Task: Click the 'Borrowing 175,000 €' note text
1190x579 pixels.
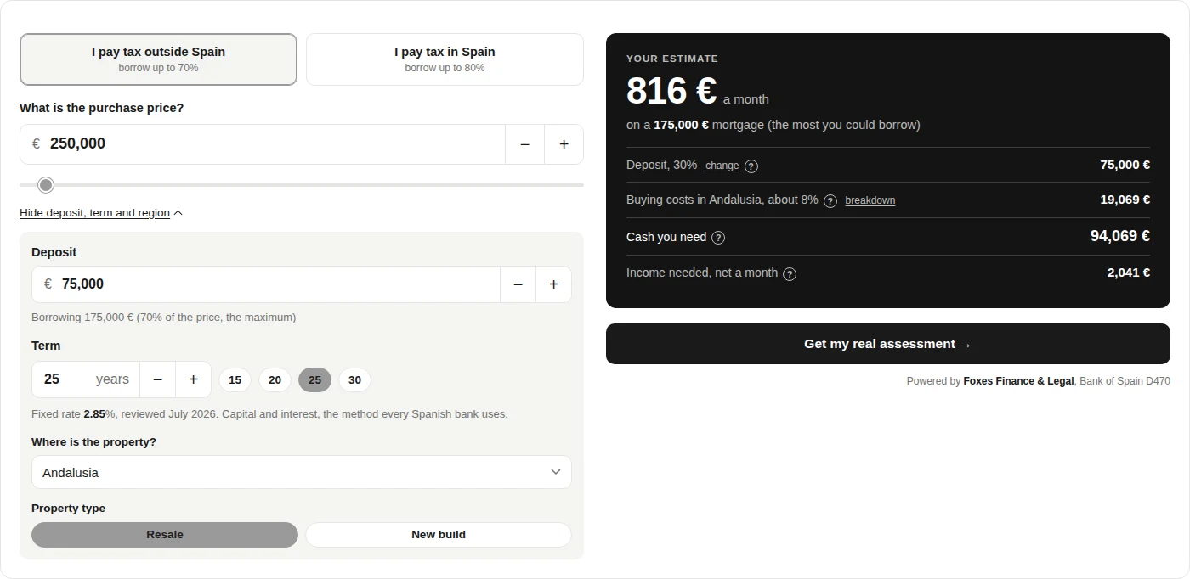Action: 164,318
